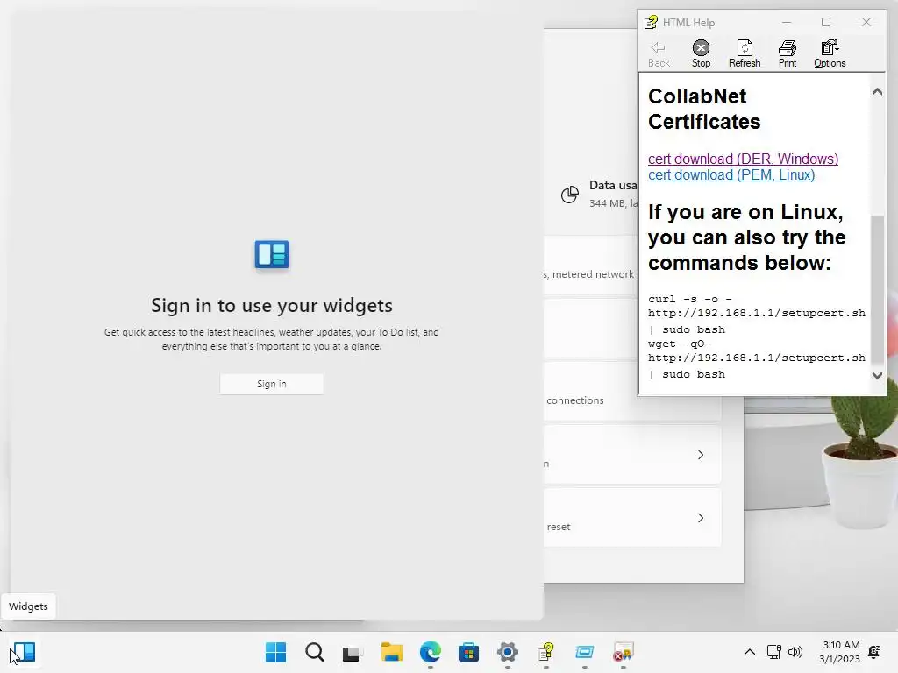The width and height of the screenshot is (898, 673).
Task: Open the notification center icon
Action: click(x=874, y=652)
